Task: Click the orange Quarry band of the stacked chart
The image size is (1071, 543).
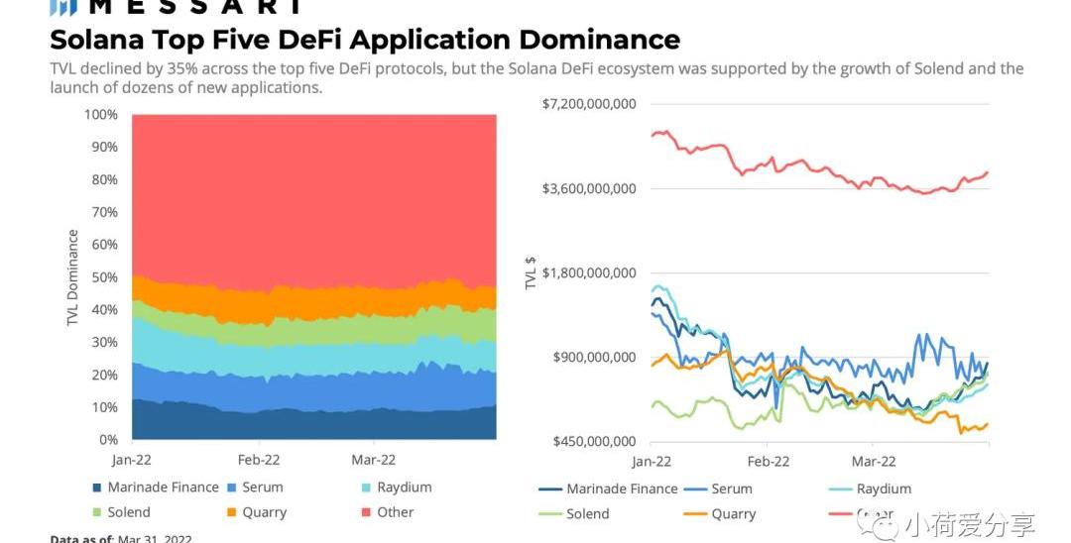Action: (x=314, y=303)
